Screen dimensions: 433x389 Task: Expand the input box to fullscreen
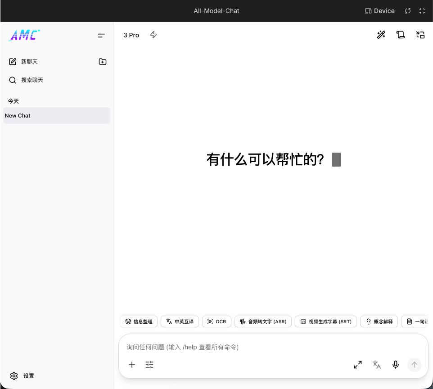[x=358, y=365]
